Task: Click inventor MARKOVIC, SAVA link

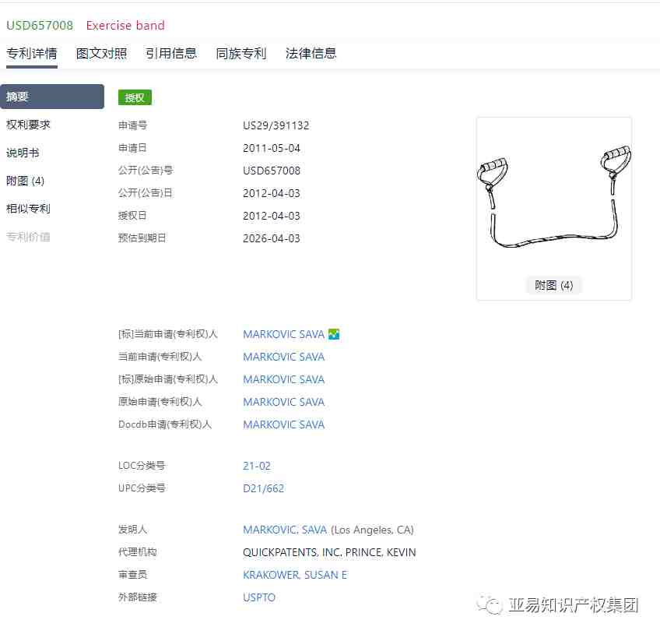Action: pos(285,530)
